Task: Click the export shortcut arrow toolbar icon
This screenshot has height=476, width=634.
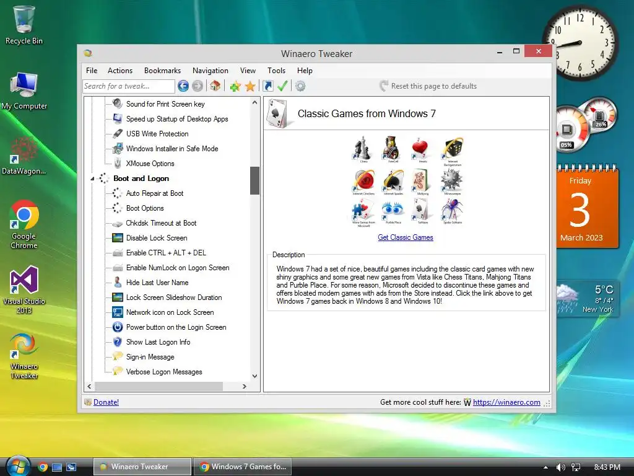Action: click(267, 86)
